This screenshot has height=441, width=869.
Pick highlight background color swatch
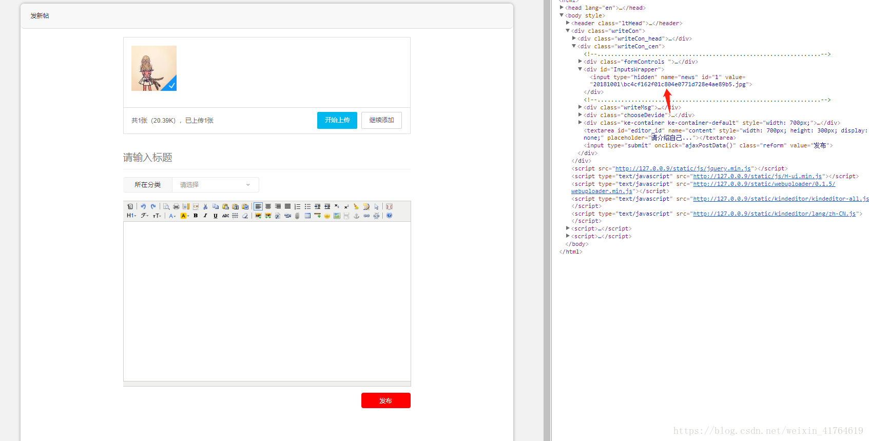click(184, 216)
